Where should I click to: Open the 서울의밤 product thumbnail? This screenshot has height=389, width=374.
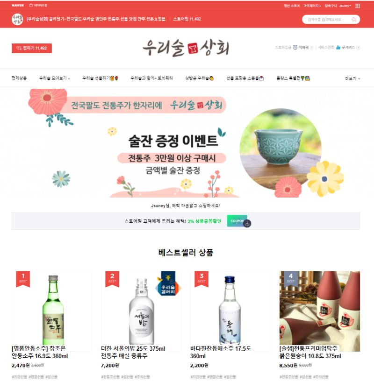click(141, 311)
